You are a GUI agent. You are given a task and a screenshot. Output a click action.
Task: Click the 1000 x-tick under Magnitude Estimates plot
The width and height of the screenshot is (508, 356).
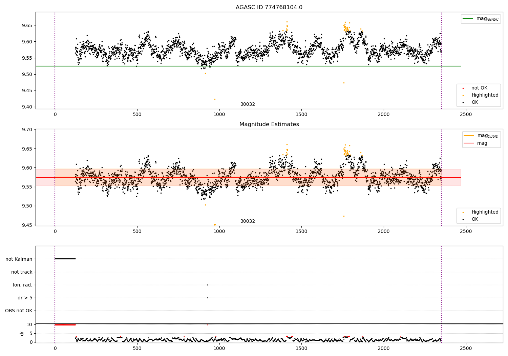pos(219,232)
